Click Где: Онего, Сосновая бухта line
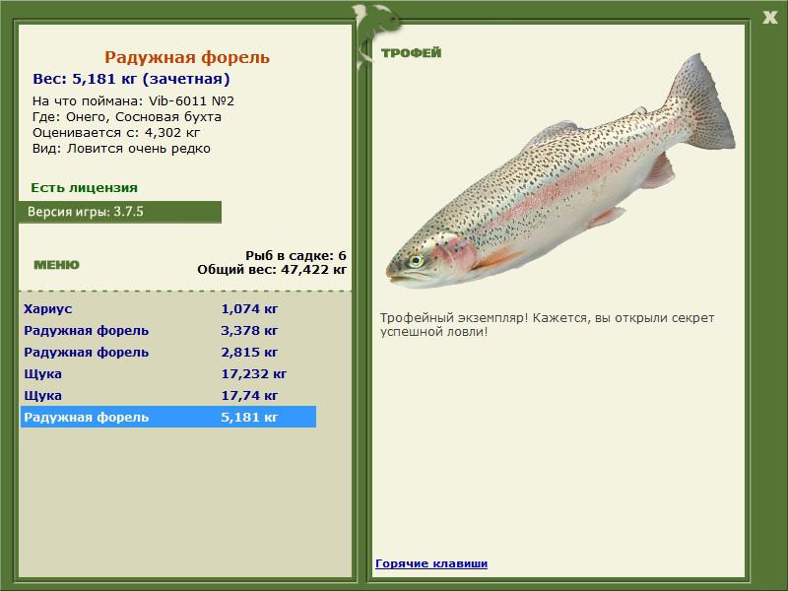788x591 pixels. click(127, 116)
